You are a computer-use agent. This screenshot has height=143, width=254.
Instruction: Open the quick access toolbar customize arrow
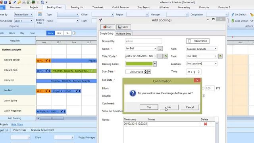click(x=47, y=2)
